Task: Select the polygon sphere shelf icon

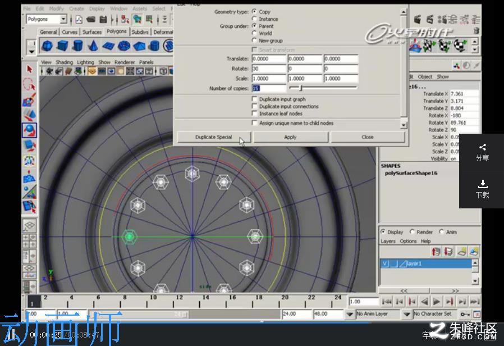Action: point(47,45)
